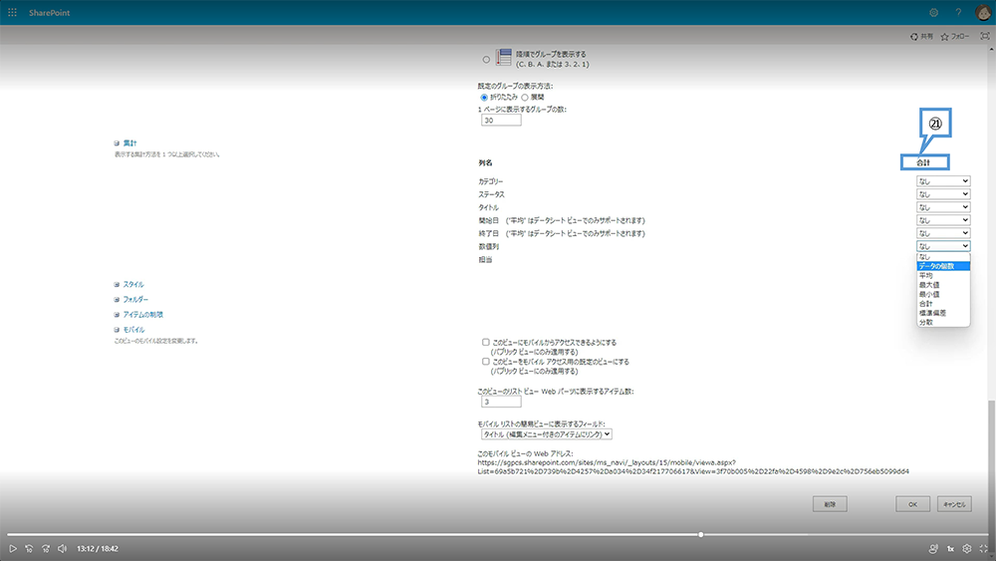Open the mobile view web address URL
996x561 pixels.
[693, 467]
